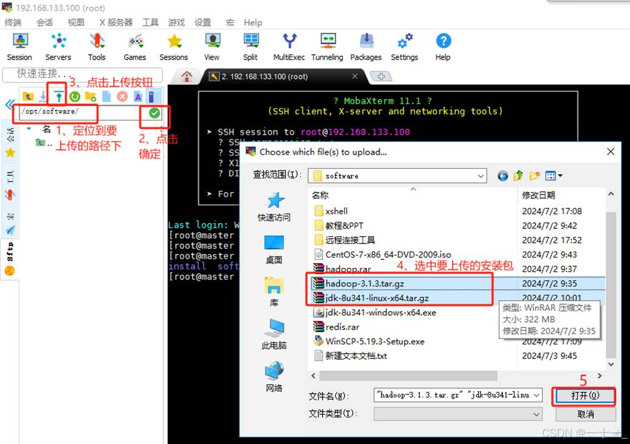Screen dimensions: 630x444
Task: Open Network in dialog places bar
Action: click(274, 377)
